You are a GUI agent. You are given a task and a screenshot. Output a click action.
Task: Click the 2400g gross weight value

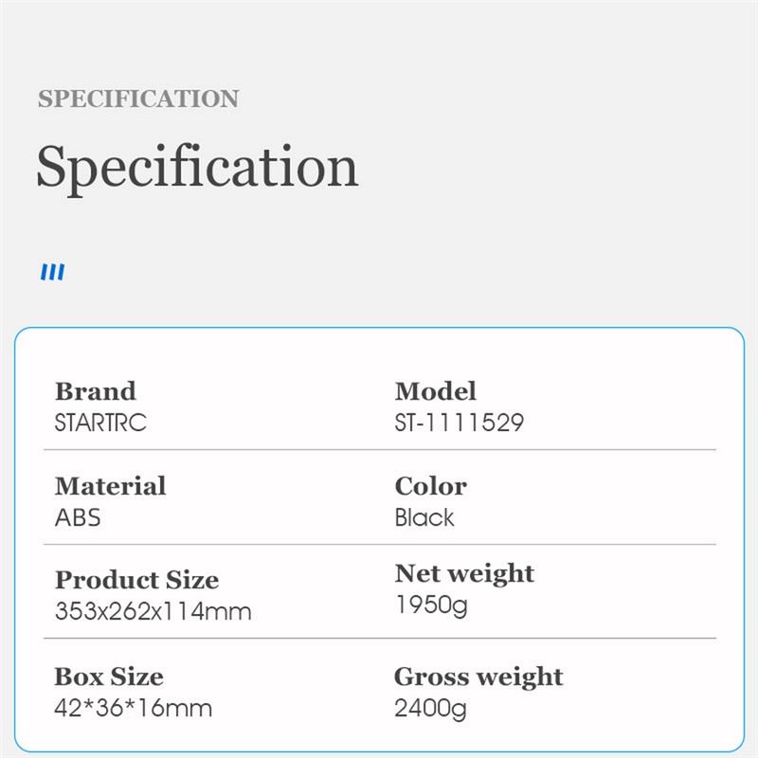(431, 708)
